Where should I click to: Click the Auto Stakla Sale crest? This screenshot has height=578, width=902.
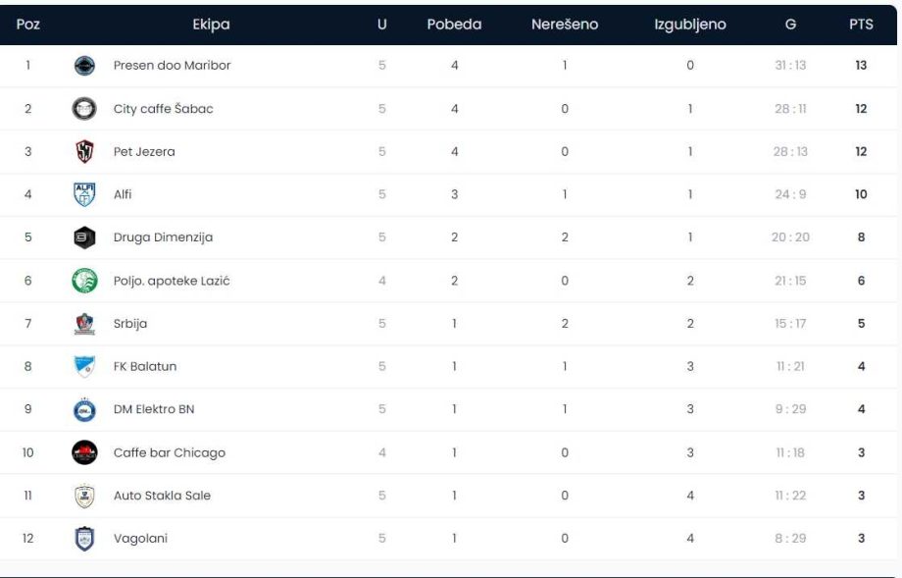(x=84, y=496)
